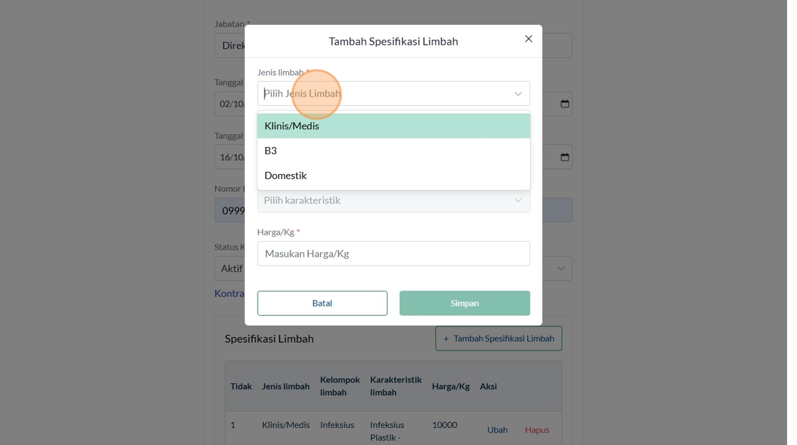Open calendar picker for the 16/10 date field
Image resolution: width=797 pixels, height=445 pixels.
565,157
